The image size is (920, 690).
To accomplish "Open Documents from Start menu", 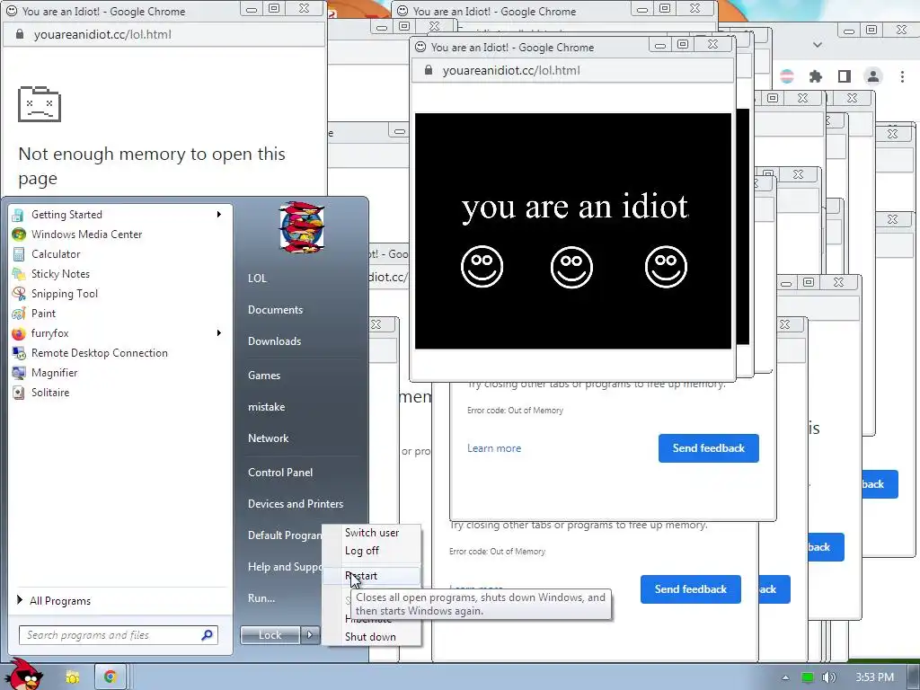I will [275, 310].
